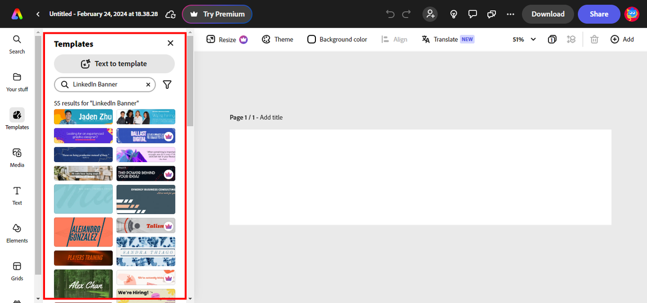
Task: Click the Share button
Action: [x=599, y=14]
